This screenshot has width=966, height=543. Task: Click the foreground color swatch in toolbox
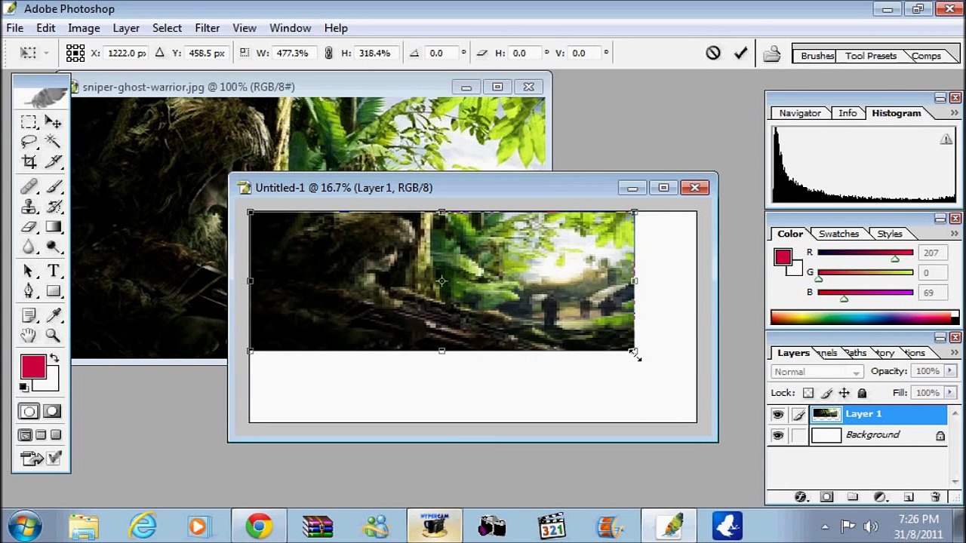pyautogui.click(x=32, y=367)
